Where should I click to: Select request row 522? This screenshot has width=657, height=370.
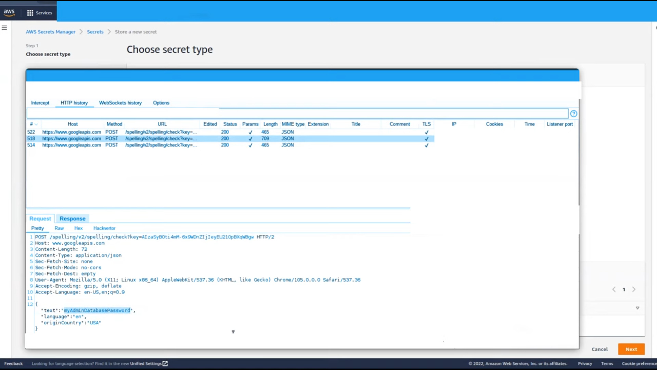click(231, 132)
